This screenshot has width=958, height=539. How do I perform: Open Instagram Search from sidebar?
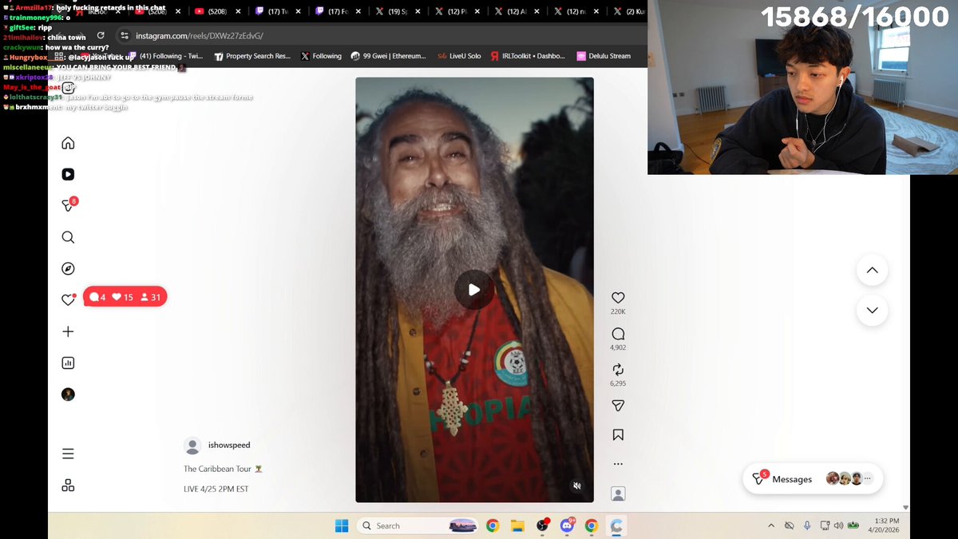68,237
